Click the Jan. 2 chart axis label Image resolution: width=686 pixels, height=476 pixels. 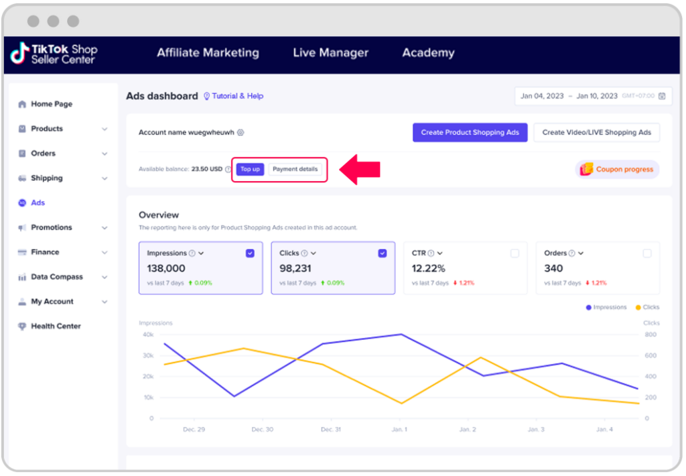[x=468, y=430]
